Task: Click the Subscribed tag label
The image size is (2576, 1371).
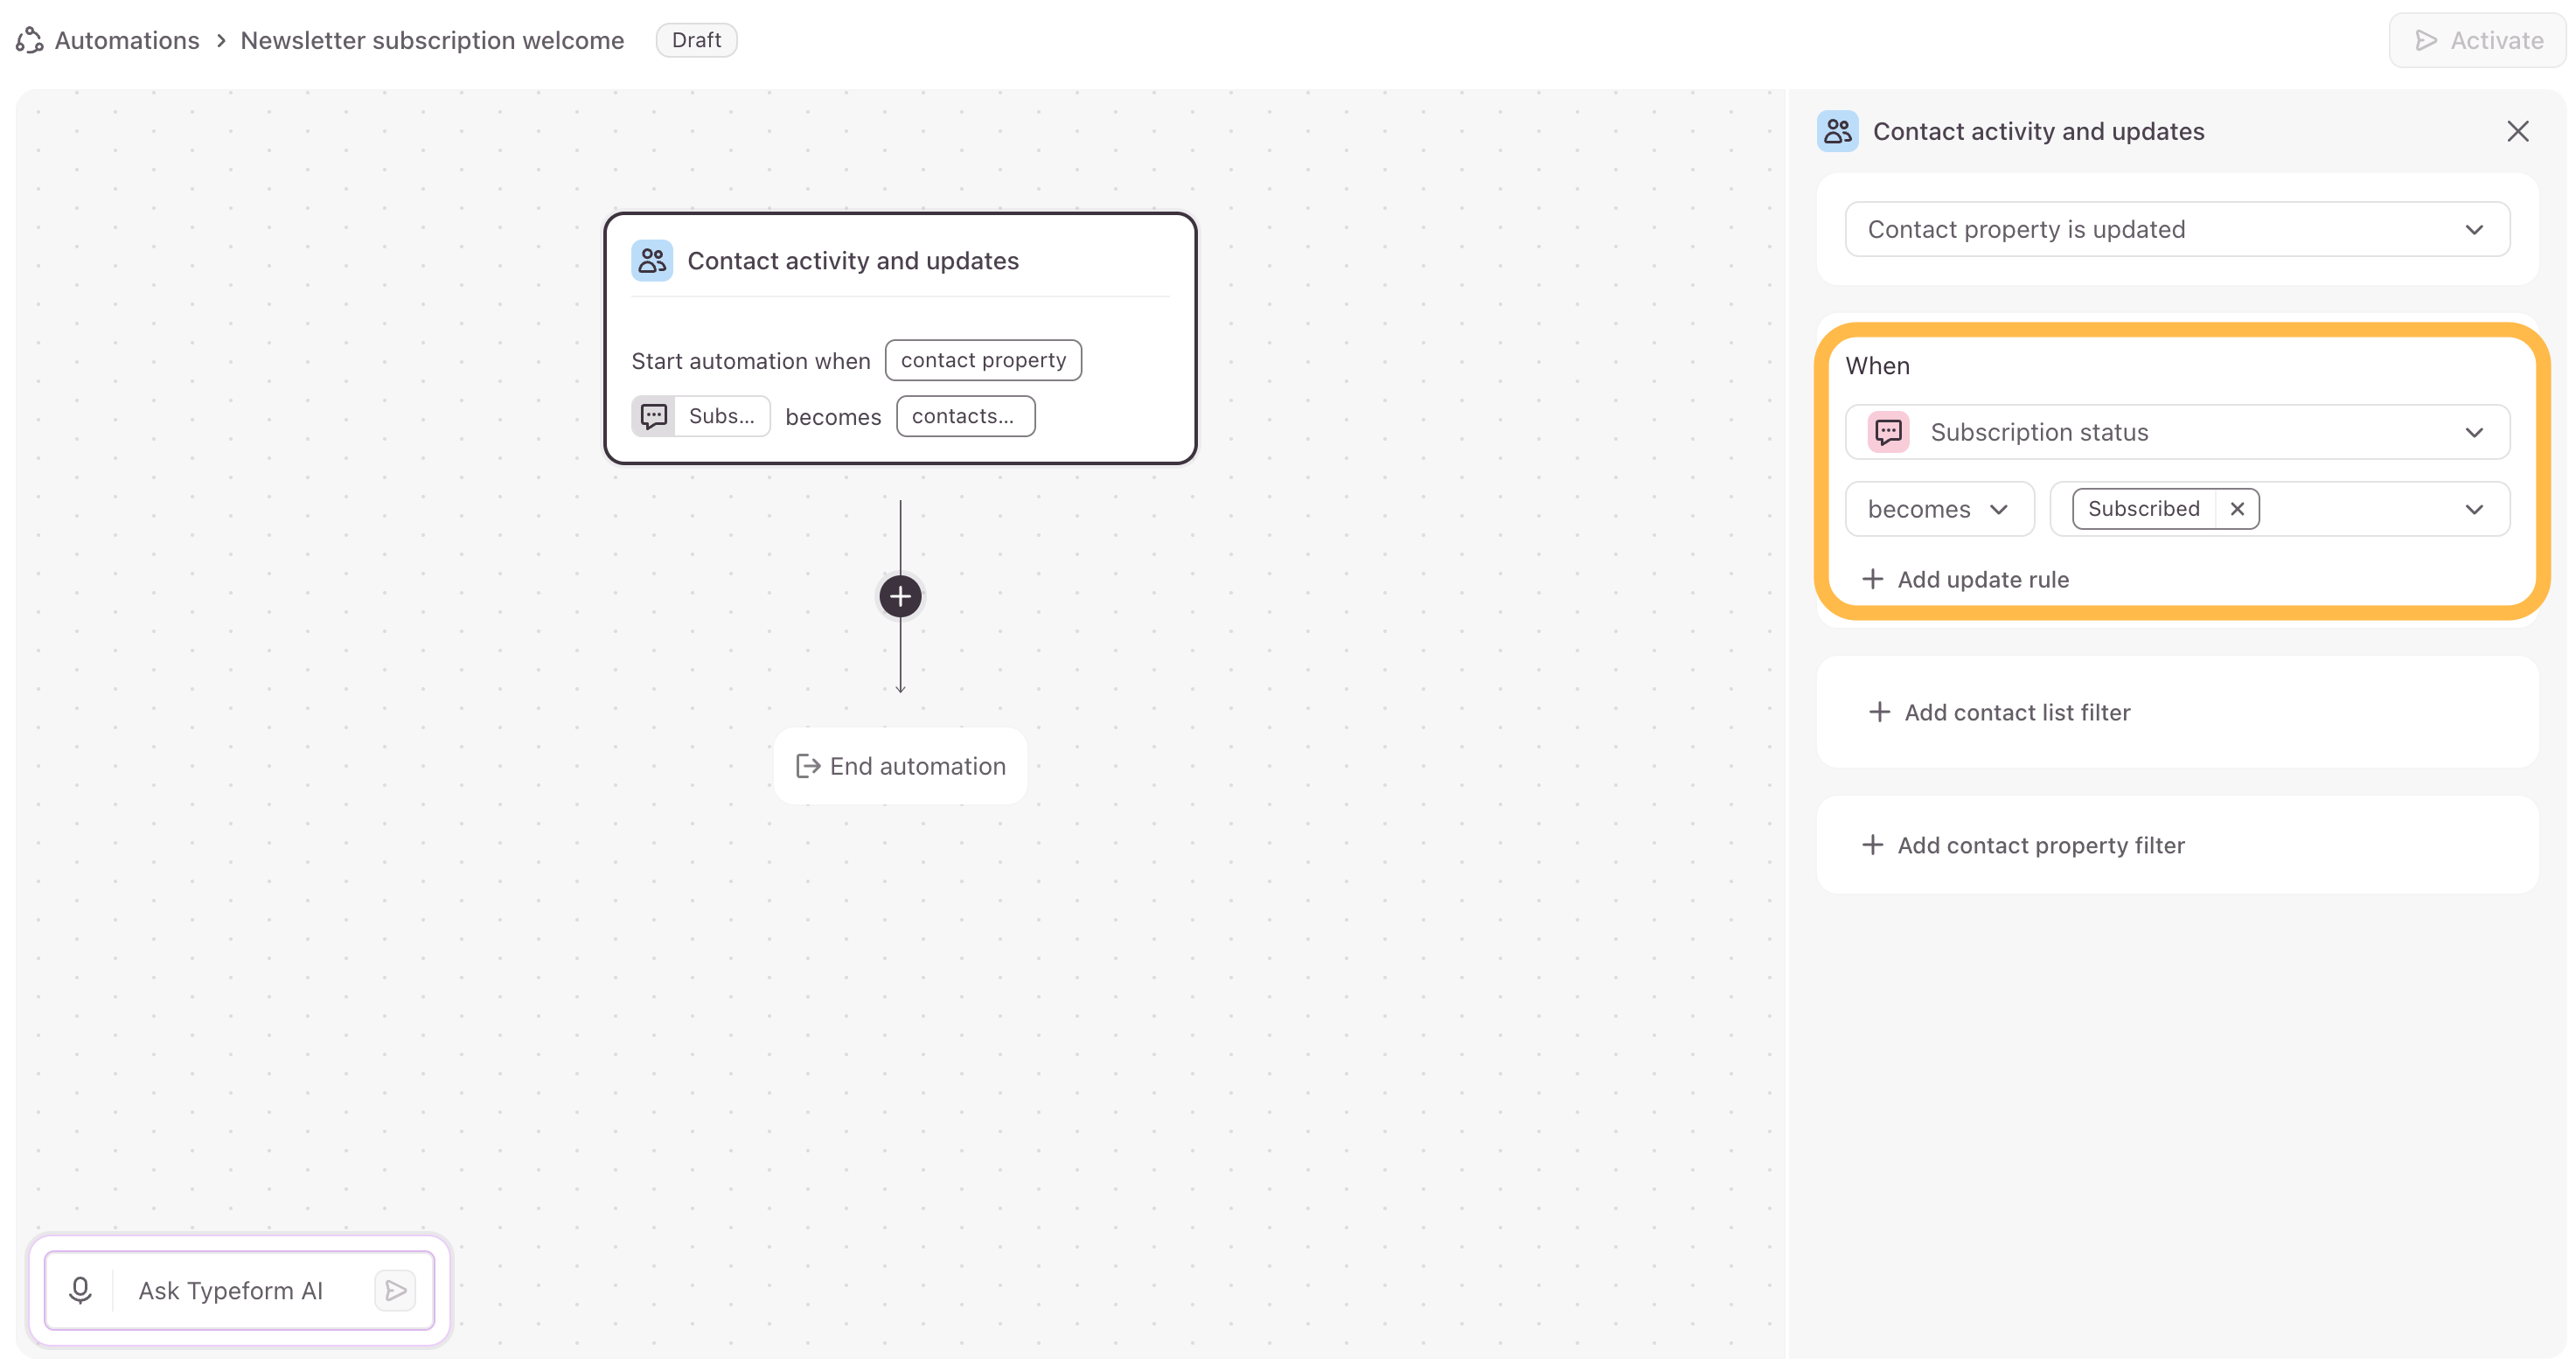Action: (2143, 509)
